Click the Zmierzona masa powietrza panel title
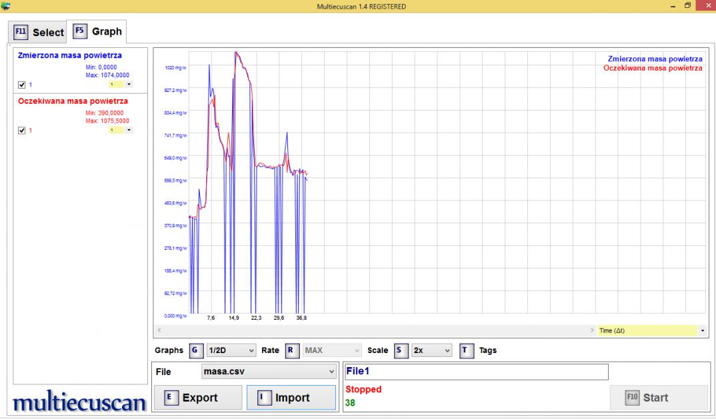The height and width of the screenshot is (419, 716). coord(70,55)
